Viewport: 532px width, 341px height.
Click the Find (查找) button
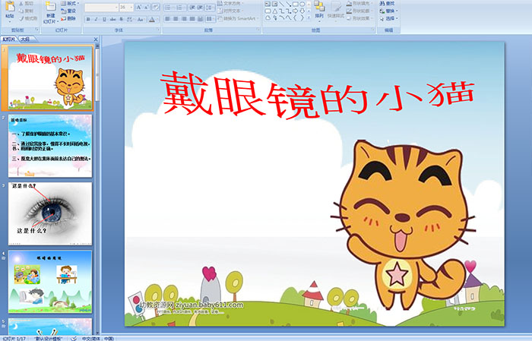(387, 3)
